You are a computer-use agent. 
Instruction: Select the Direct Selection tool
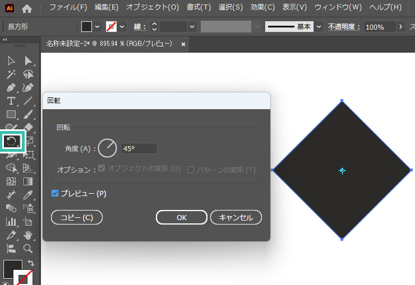click(x=28, y=60)
